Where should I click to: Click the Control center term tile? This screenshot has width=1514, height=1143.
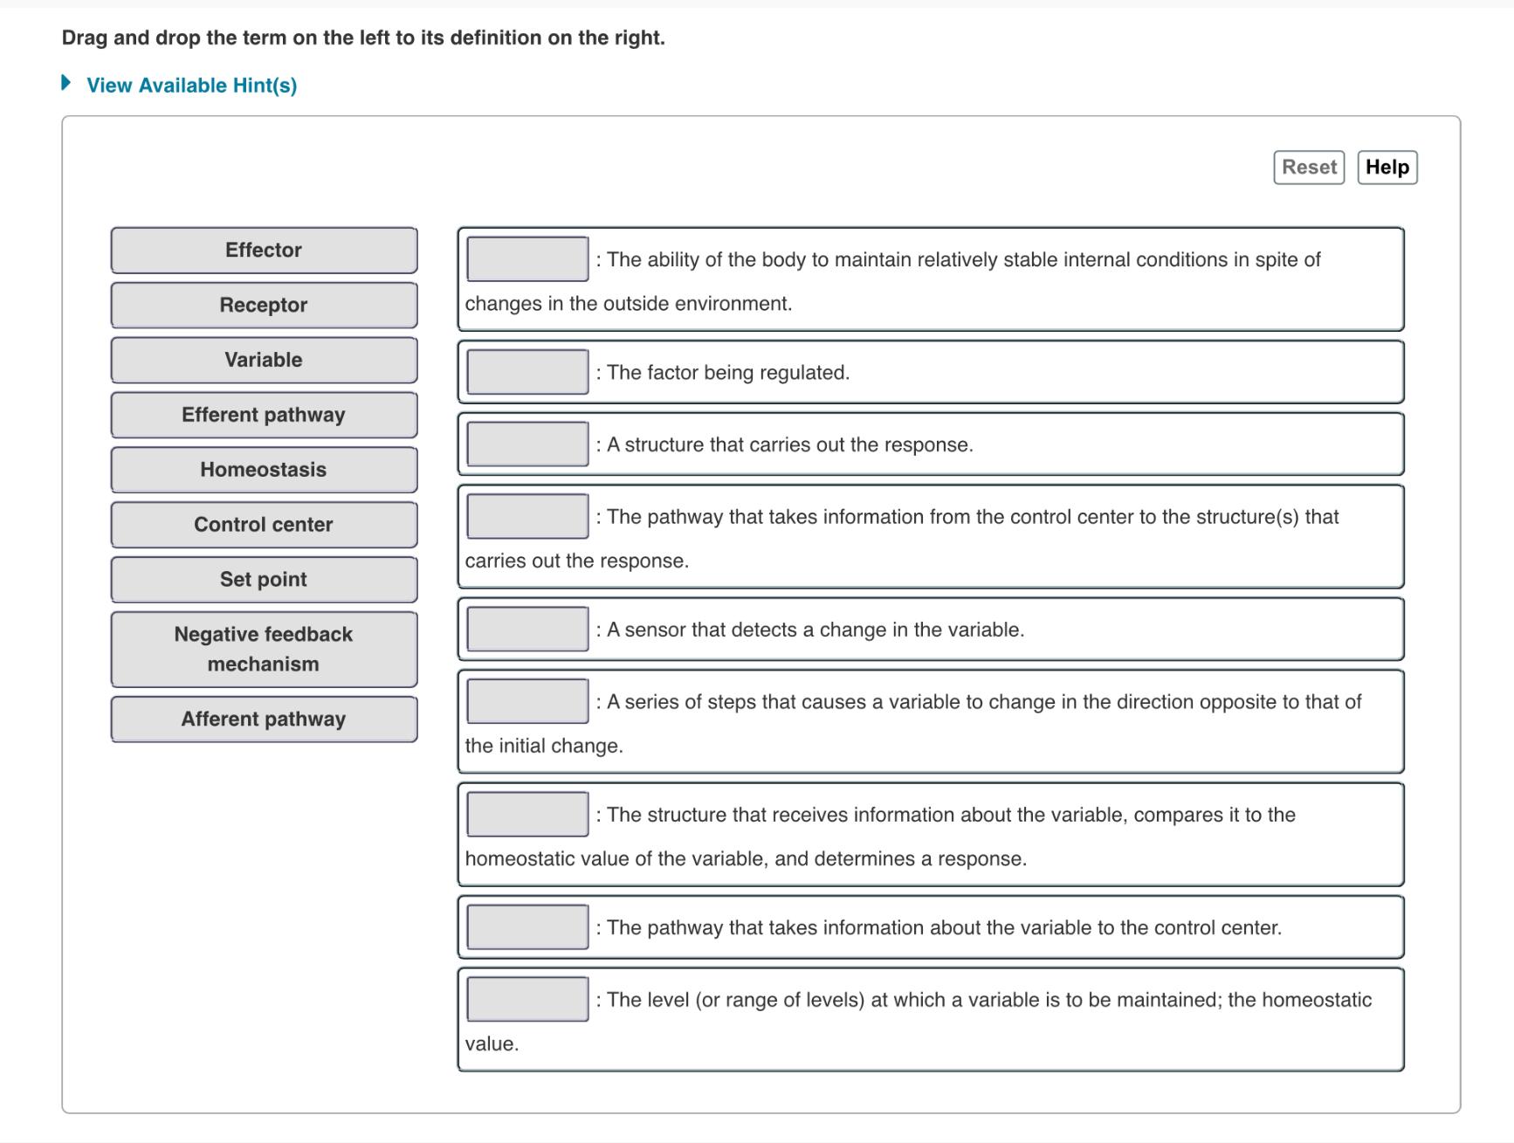coord(264,526)
